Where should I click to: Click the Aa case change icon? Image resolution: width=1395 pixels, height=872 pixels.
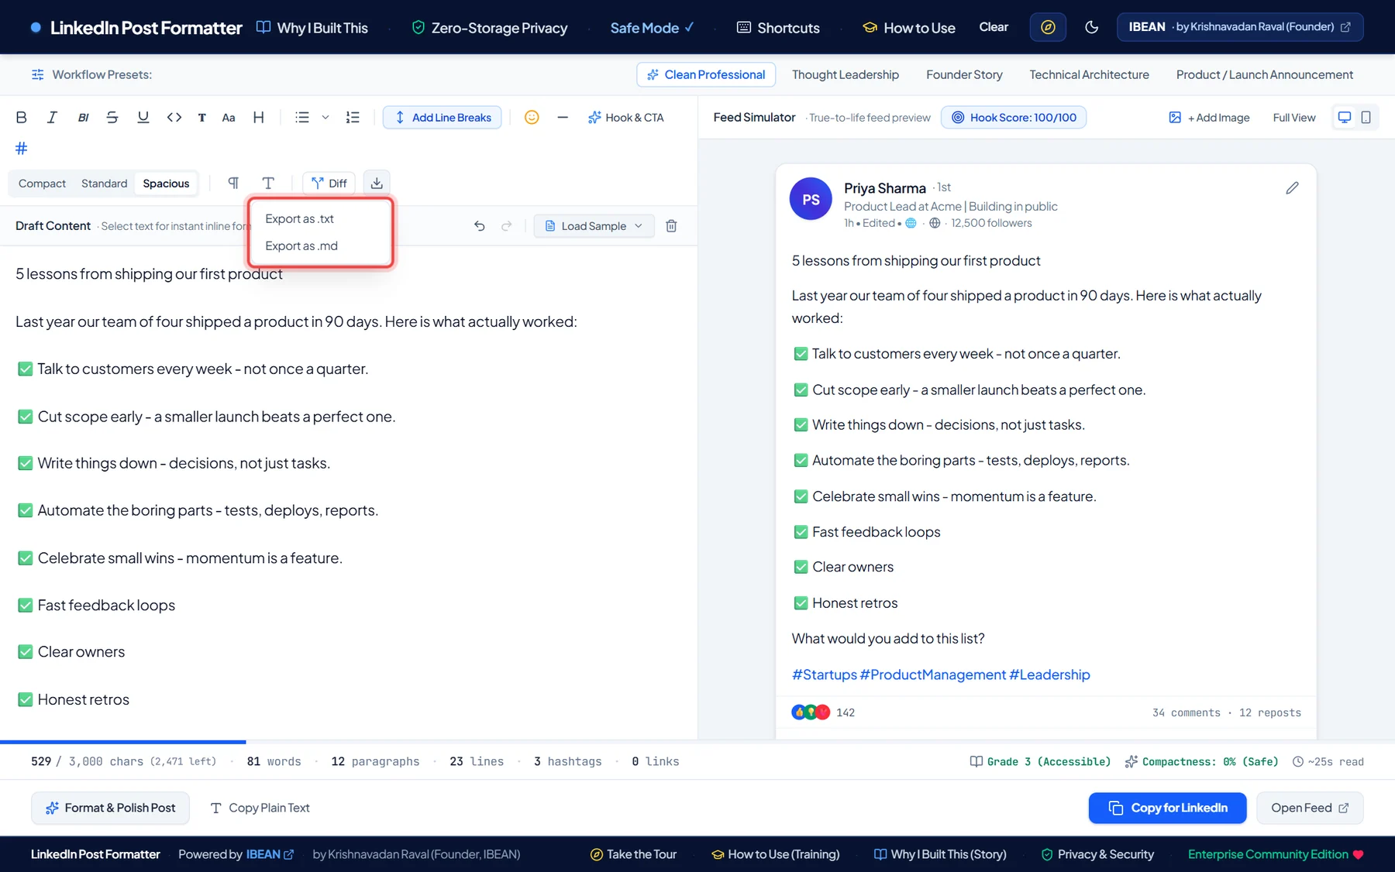[229, 118]
